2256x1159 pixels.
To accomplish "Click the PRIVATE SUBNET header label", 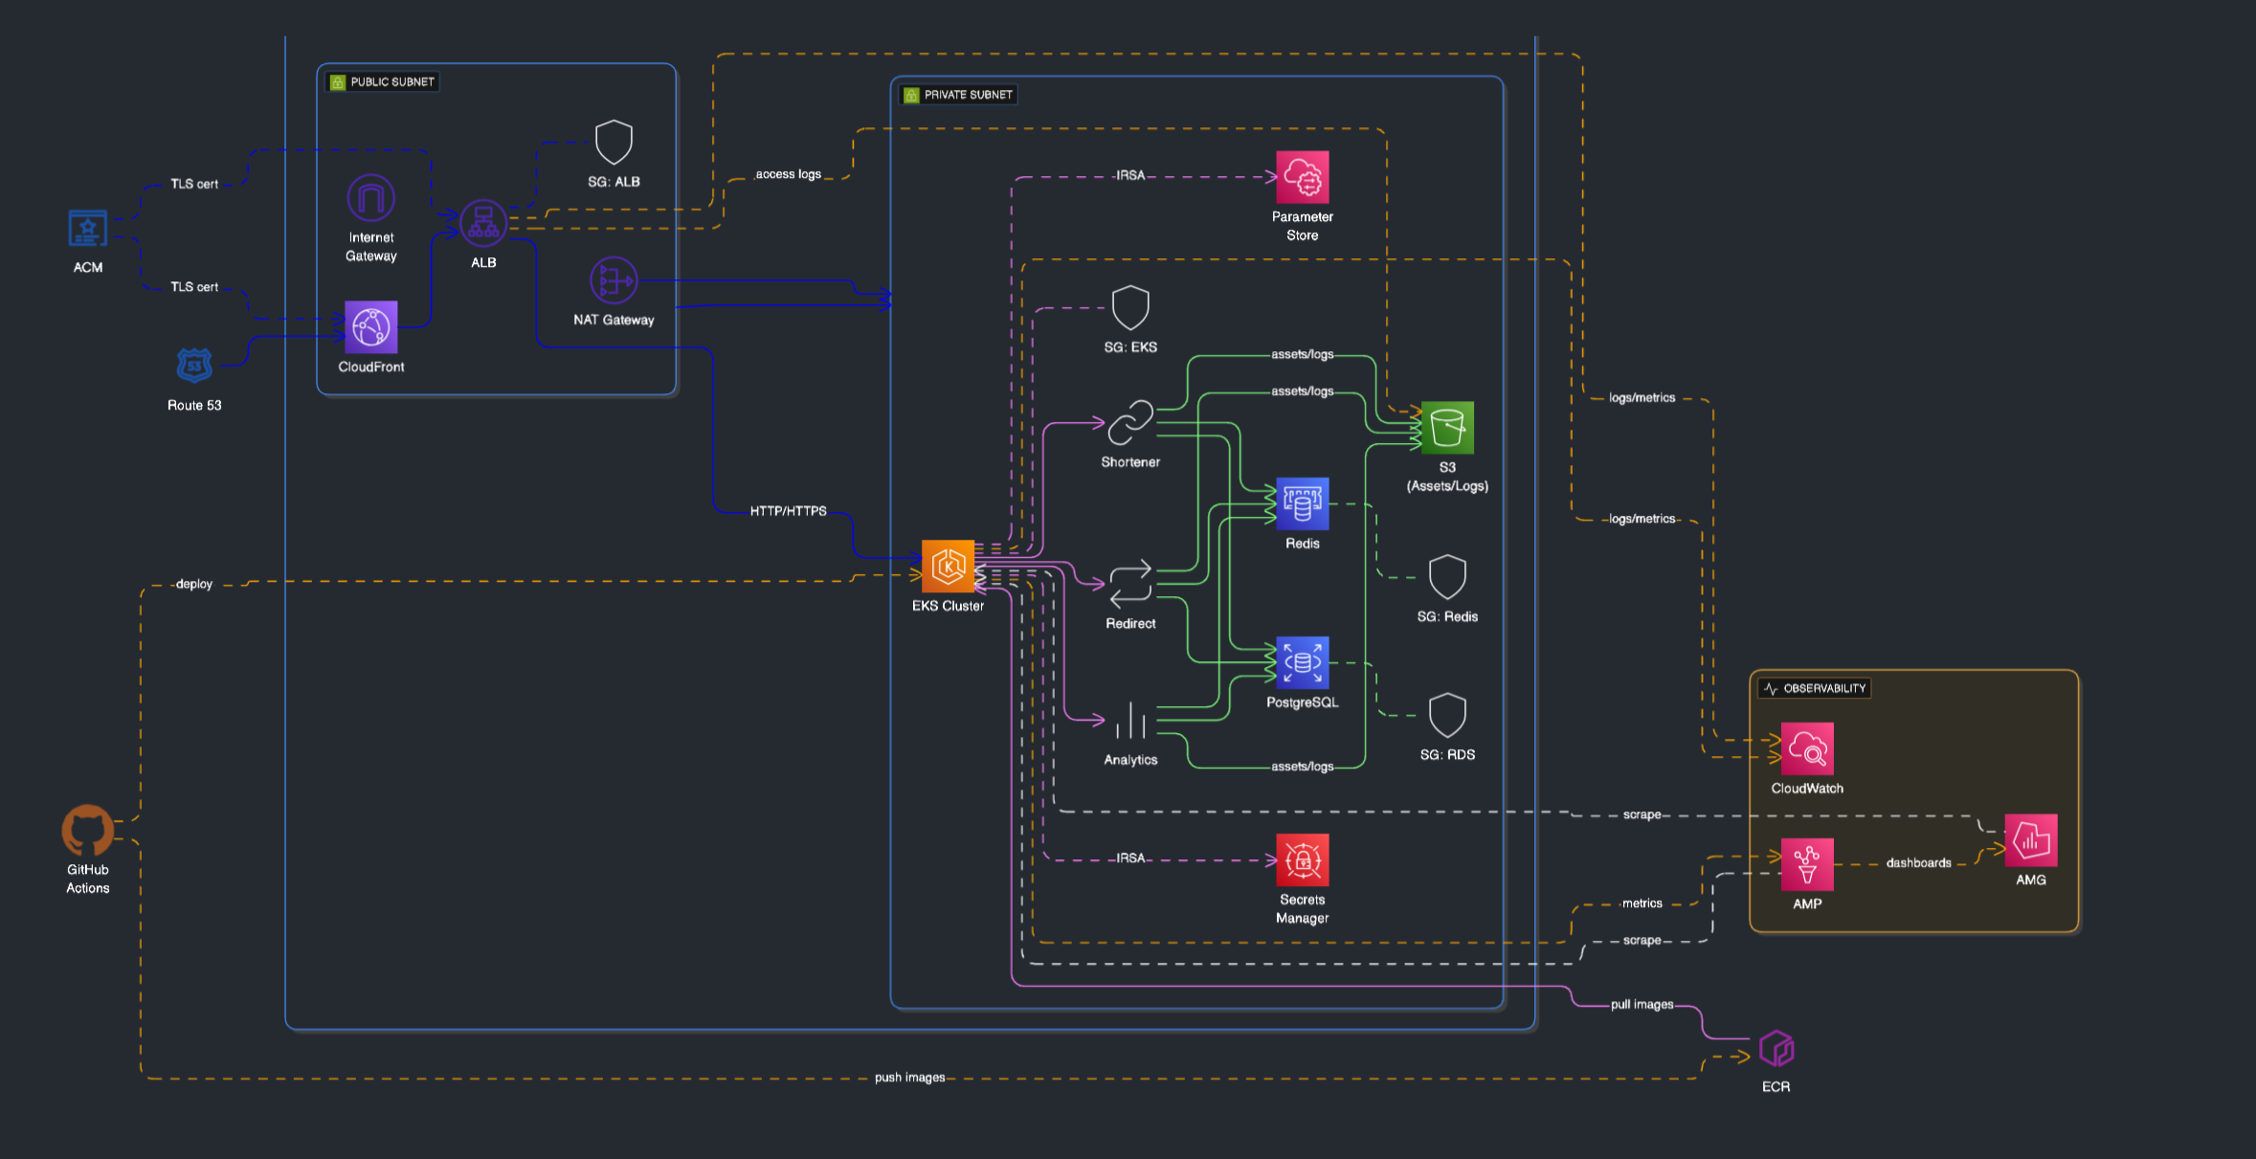I will point(960,94).
